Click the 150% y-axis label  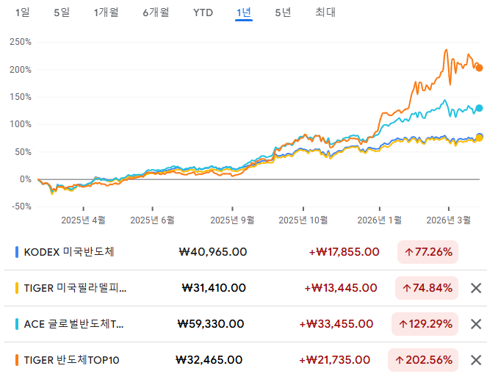pos(21,97)
